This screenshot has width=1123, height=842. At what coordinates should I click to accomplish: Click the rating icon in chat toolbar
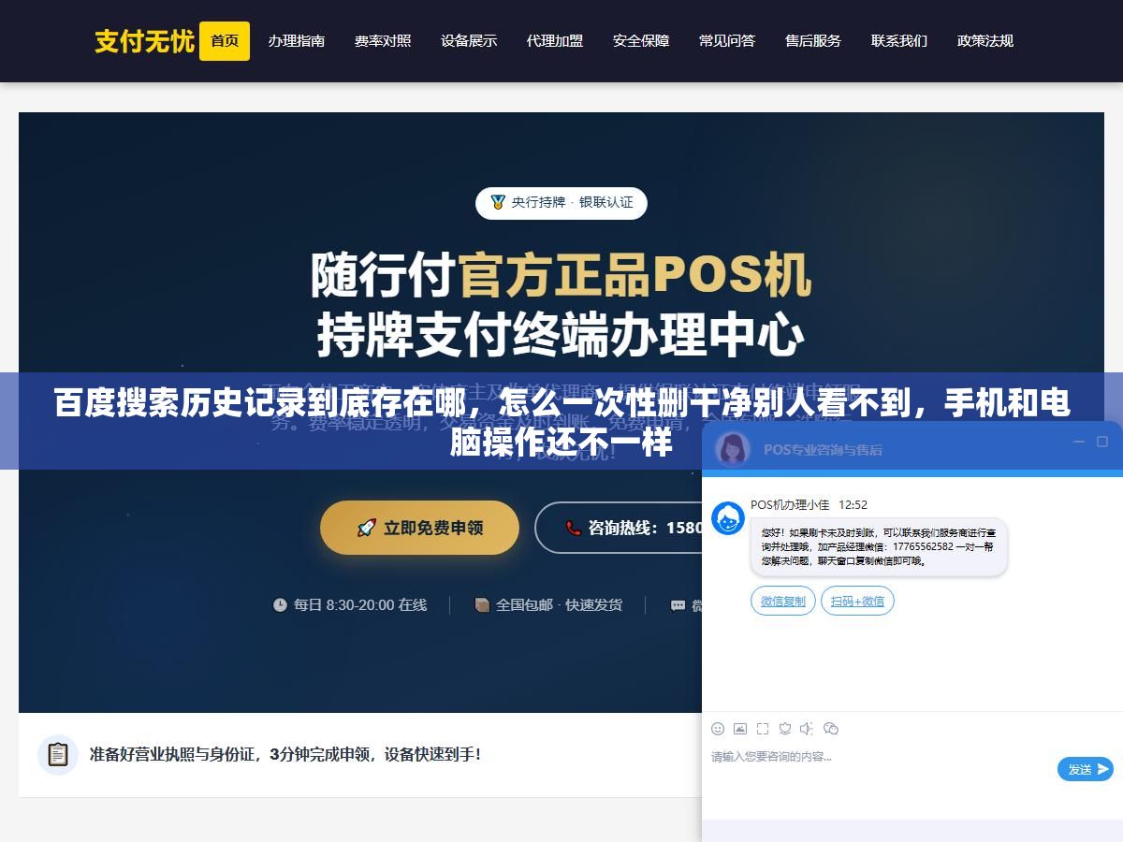tap(785, 728)
